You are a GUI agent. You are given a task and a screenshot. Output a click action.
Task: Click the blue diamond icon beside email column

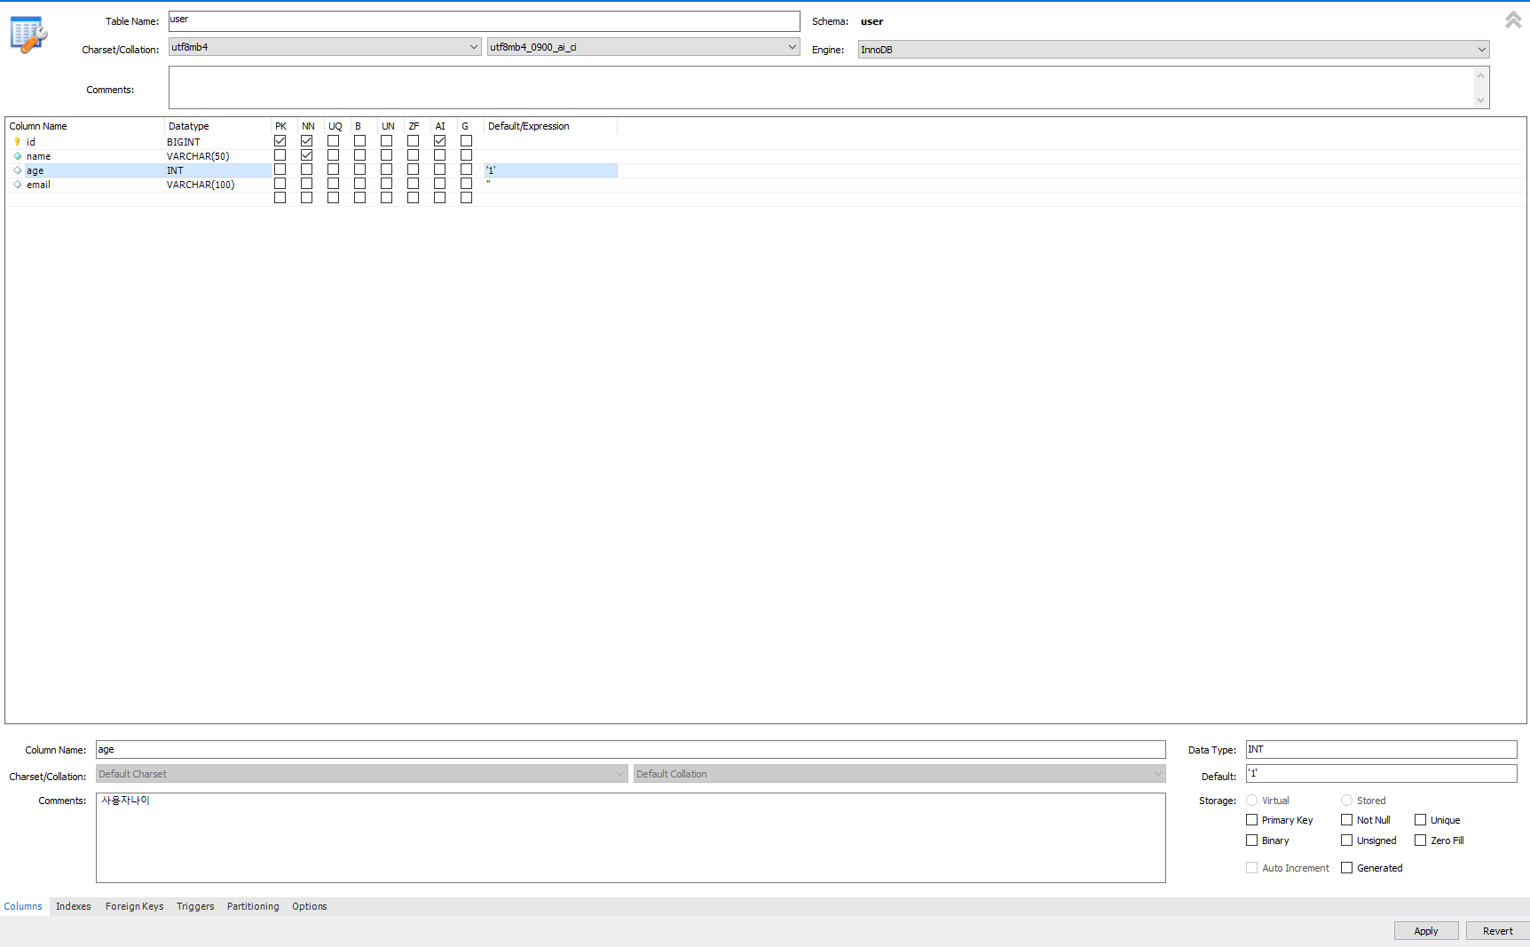(18, 184)
